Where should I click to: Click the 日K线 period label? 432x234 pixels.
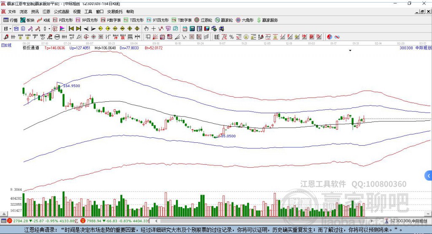pos(6,45)
